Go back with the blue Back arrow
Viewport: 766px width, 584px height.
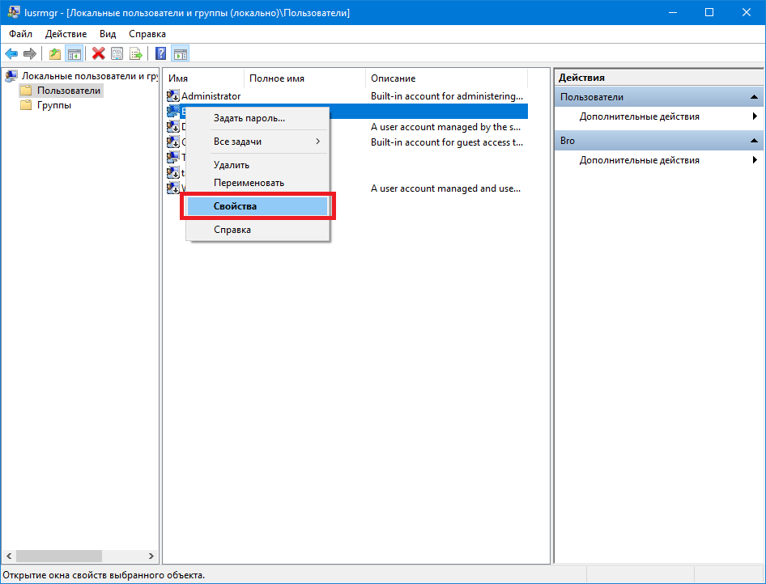click(11, 53)
